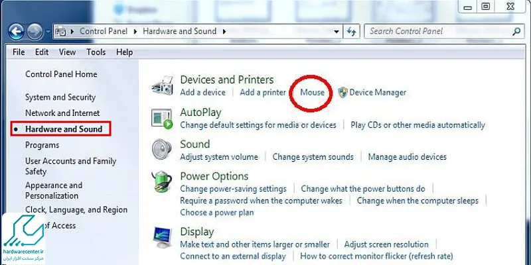Open Device Manager link
Viewport: 531px width, 265px height.
[378, 92]
